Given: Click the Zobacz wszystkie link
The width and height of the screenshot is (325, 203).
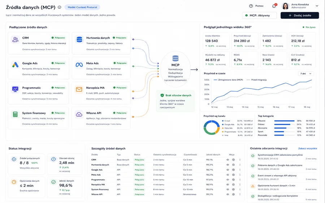Looking at the screenshot, I should point(308,148).
